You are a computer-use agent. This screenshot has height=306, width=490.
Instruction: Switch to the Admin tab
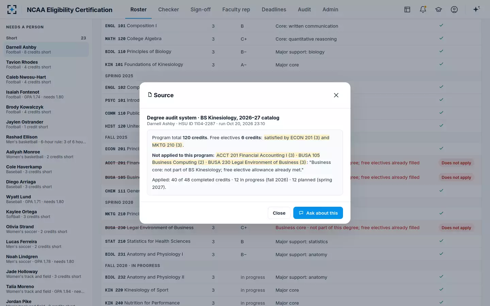tap(330, 10)
